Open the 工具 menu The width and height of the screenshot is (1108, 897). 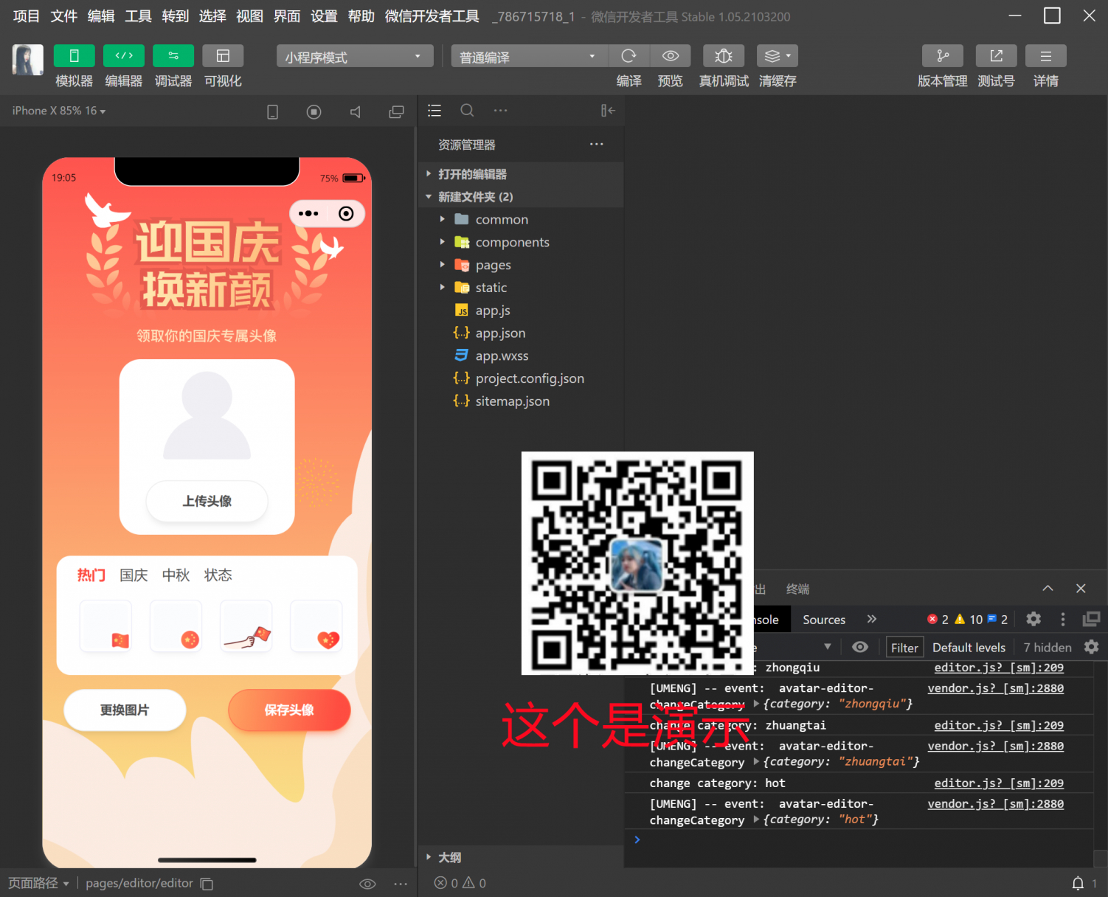pos(137,15)
